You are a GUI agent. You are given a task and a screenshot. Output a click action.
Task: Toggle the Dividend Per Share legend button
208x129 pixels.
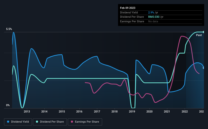[50, 122]
